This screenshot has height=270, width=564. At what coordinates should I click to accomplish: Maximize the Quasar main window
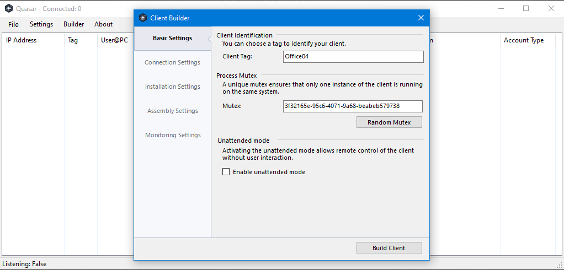pyautogui.click(x=526, y=8)
